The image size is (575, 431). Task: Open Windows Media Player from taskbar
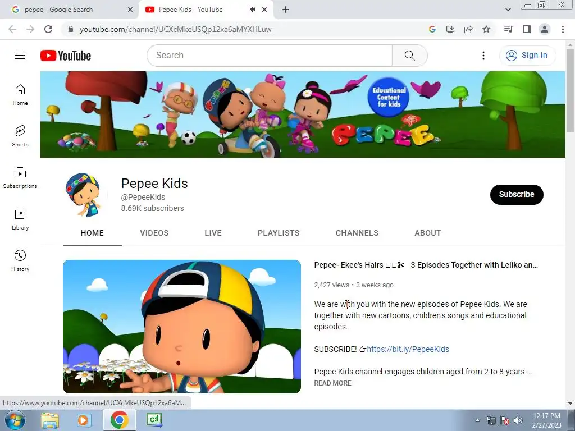coord(84,420)
